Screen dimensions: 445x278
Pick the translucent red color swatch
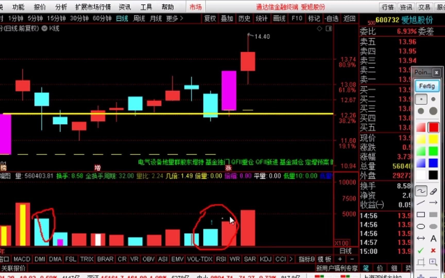coord(421,127)
